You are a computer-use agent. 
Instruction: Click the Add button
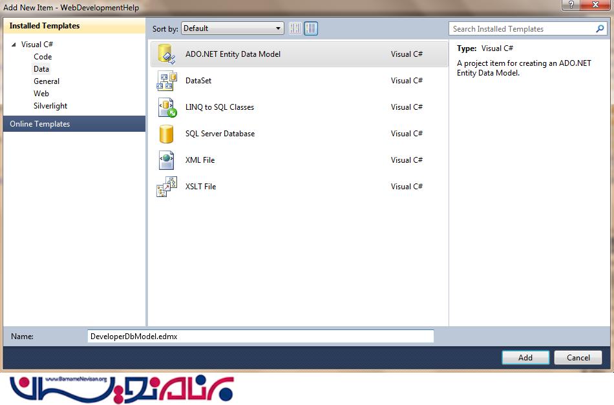click(x=525, y=358)
